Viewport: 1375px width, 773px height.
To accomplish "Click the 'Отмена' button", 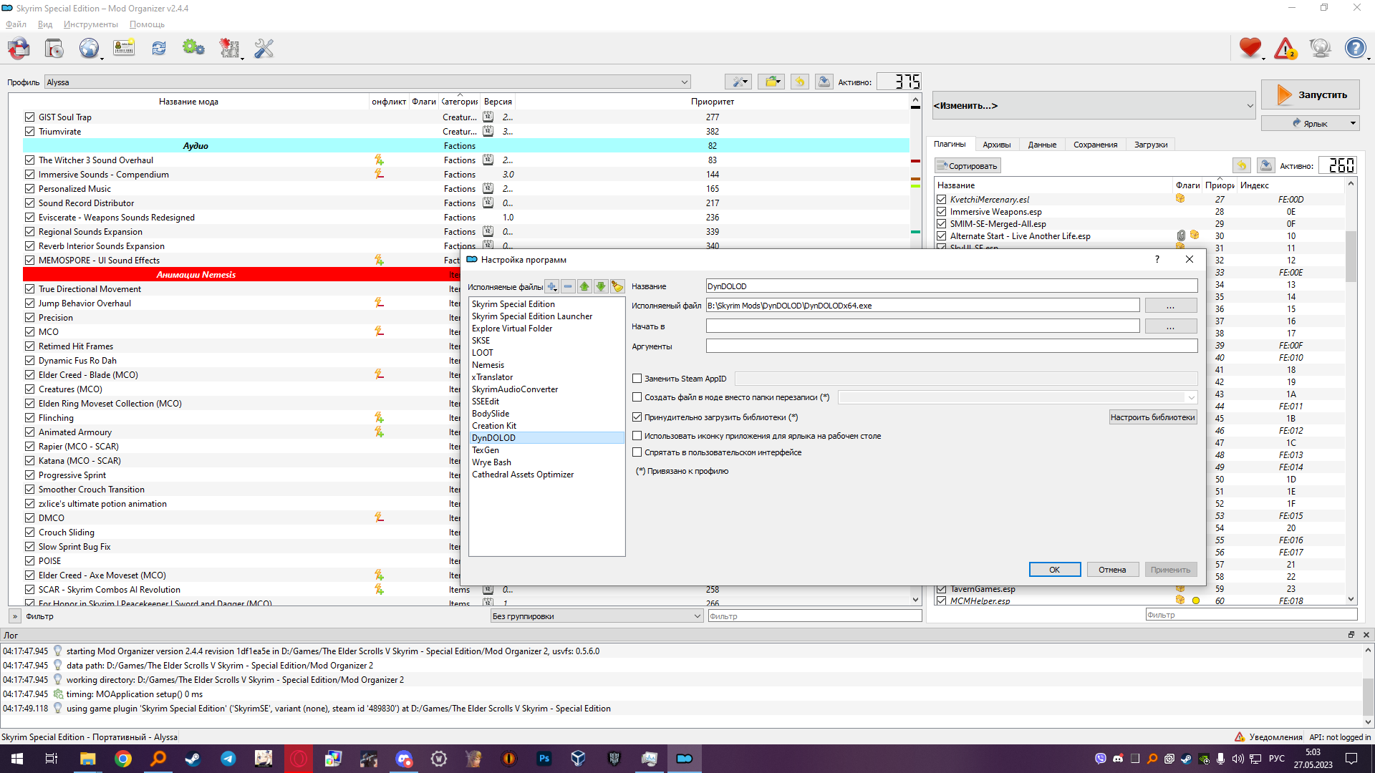I will (1112, 570).
